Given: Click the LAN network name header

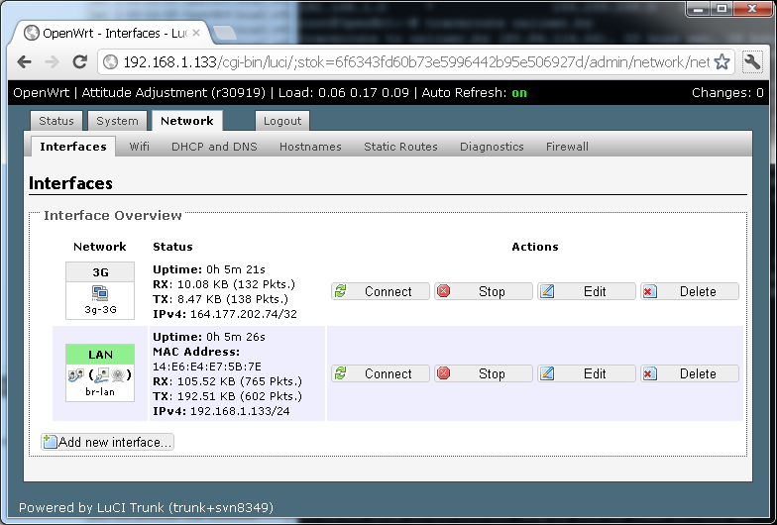Looking at the screenshot, I should tap(100, 355).
